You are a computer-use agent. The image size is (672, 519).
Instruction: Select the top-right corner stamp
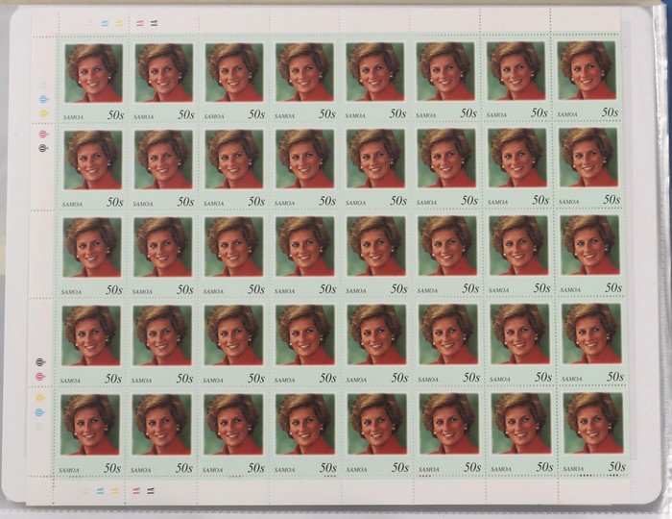tap(588, 79)
